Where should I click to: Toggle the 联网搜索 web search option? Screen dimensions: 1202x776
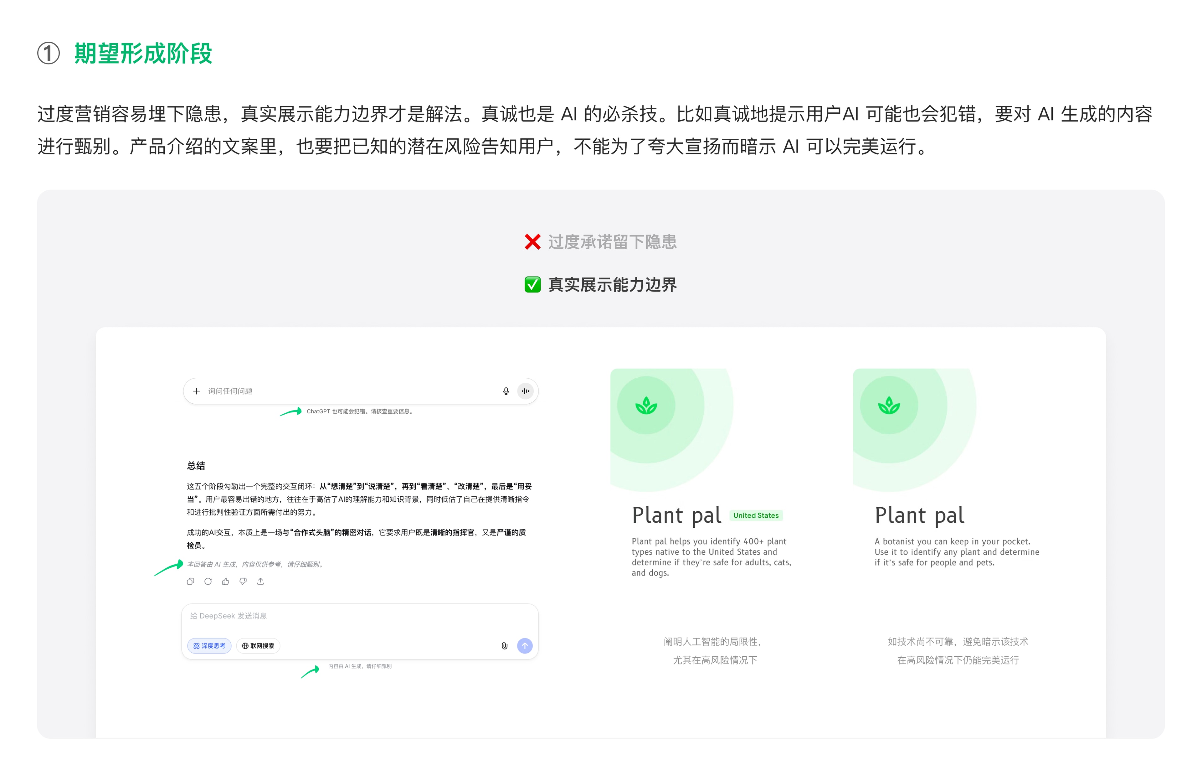pos(258,646)
